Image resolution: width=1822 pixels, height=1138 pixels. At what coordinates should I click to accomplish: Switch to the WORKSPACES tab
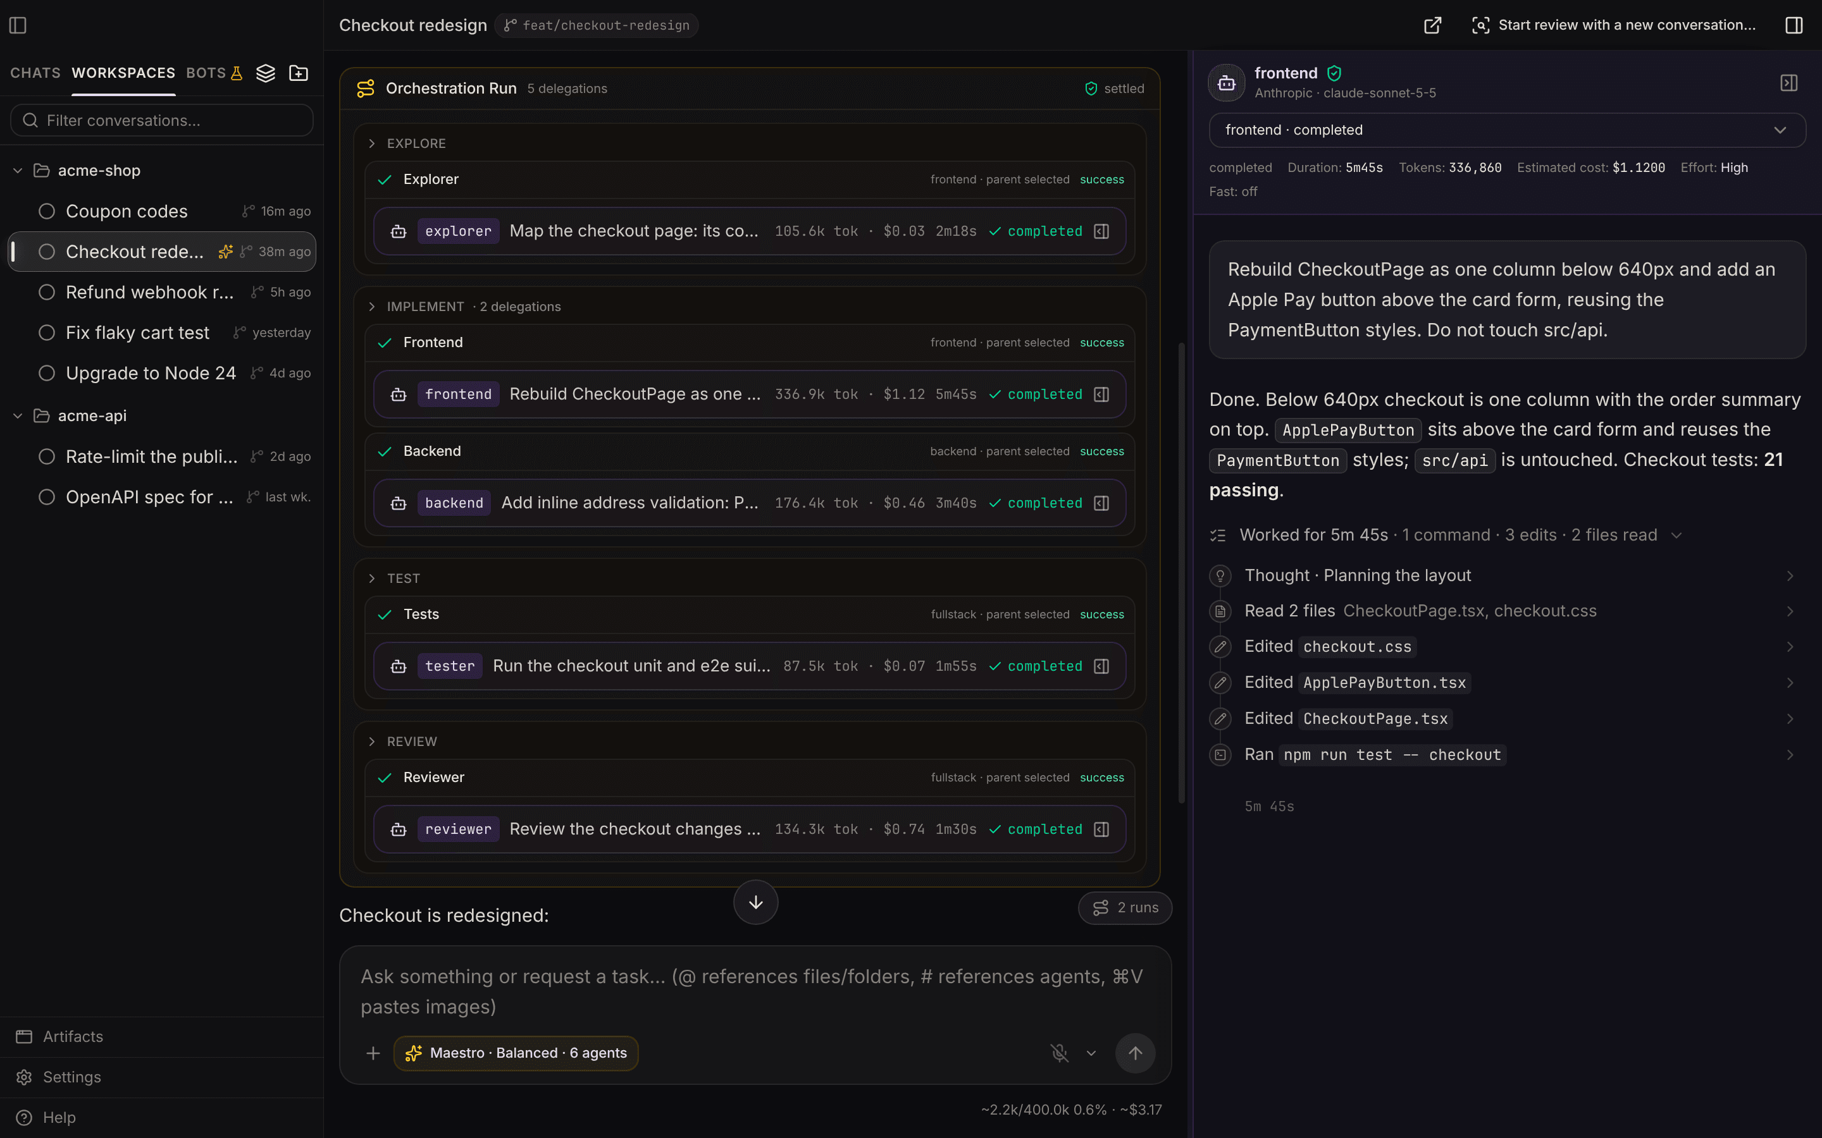point(123,73)
